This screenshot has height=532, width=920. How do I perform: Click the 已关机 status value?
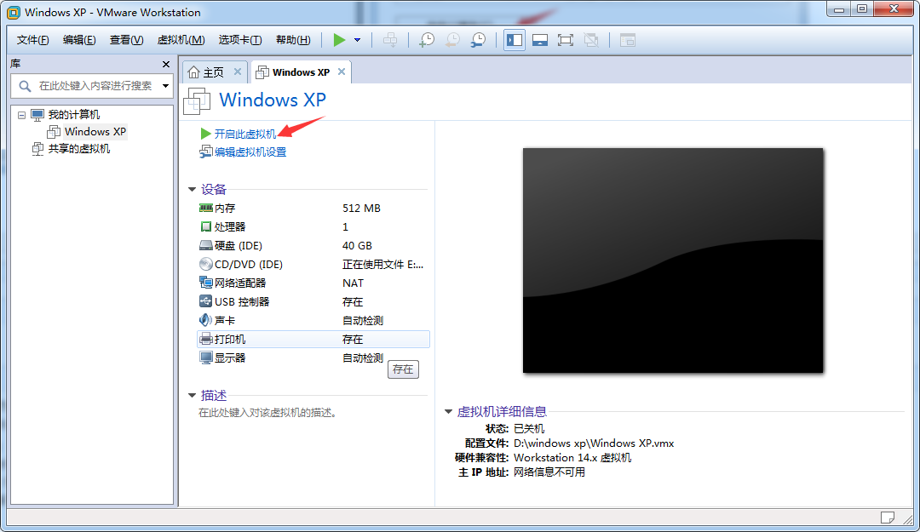529,429
